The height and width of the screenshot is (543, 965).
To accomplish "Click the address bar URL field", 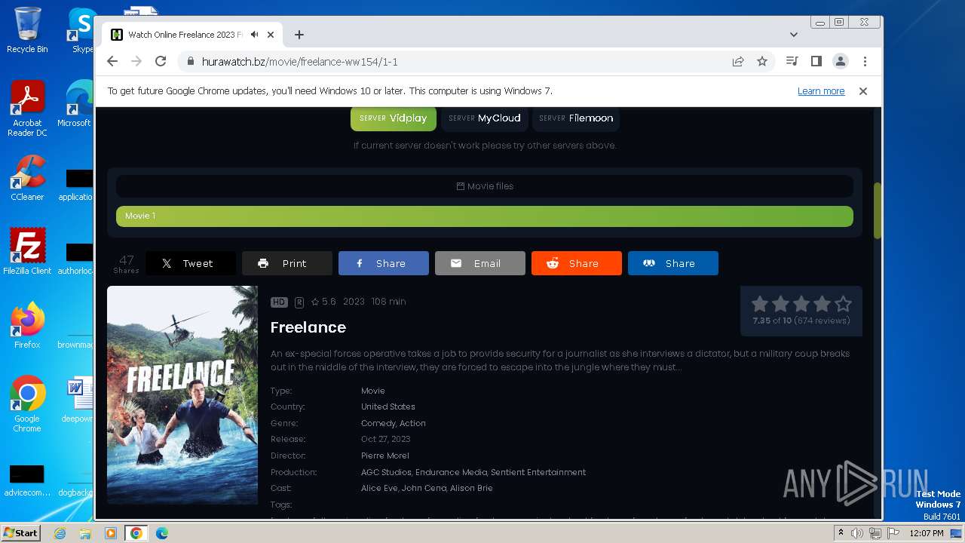I will [452, 62].
